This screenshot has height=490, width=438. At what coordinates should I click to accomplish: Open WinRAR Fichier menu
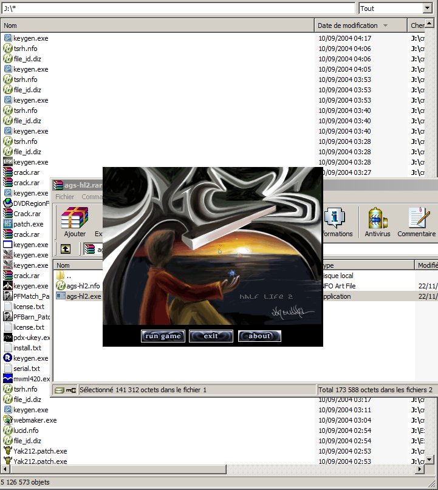coord(65,197)
